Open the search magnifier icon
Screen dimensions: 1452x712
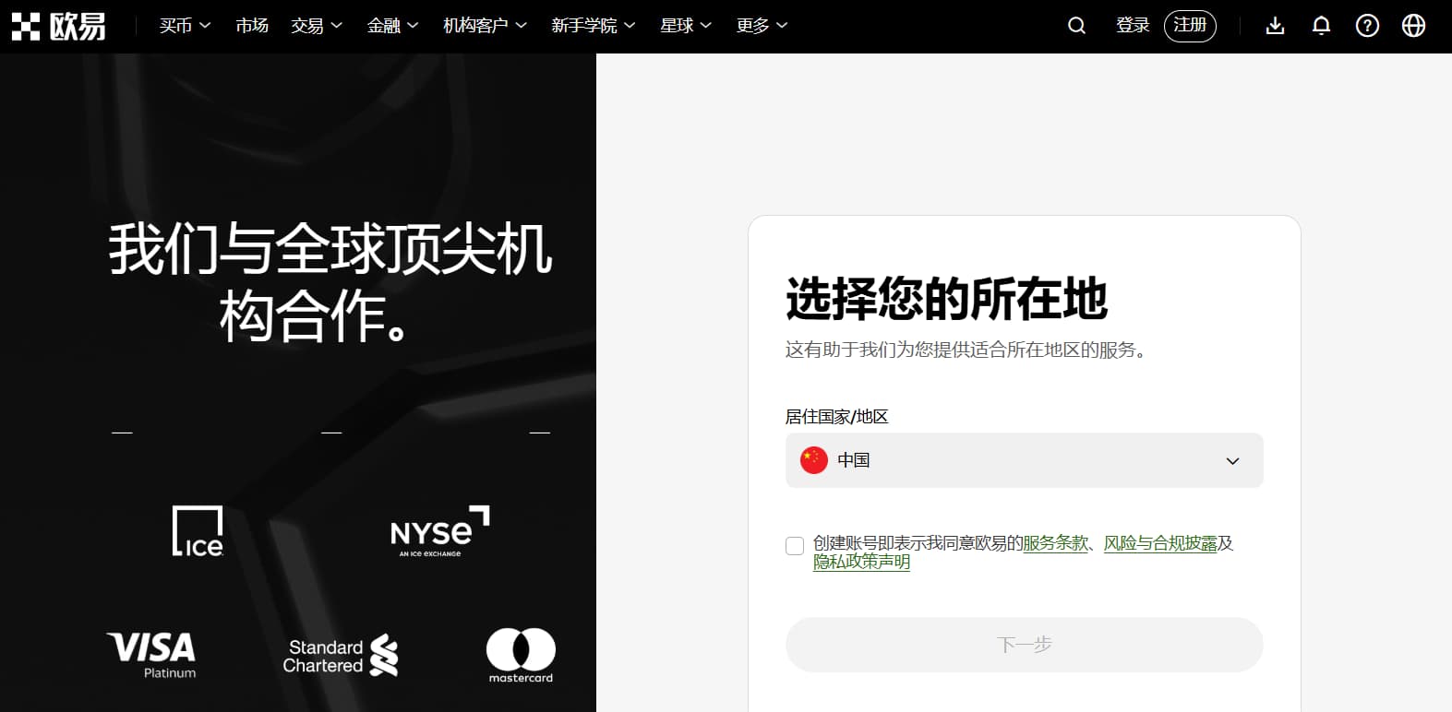pyautogui.click(x=1076, y=26)
